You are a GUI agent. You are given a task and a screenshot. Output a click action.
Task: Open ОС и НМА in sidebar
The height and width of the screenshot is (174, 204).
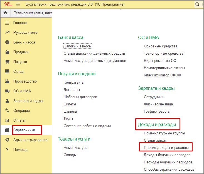click(x=22, y=91)
